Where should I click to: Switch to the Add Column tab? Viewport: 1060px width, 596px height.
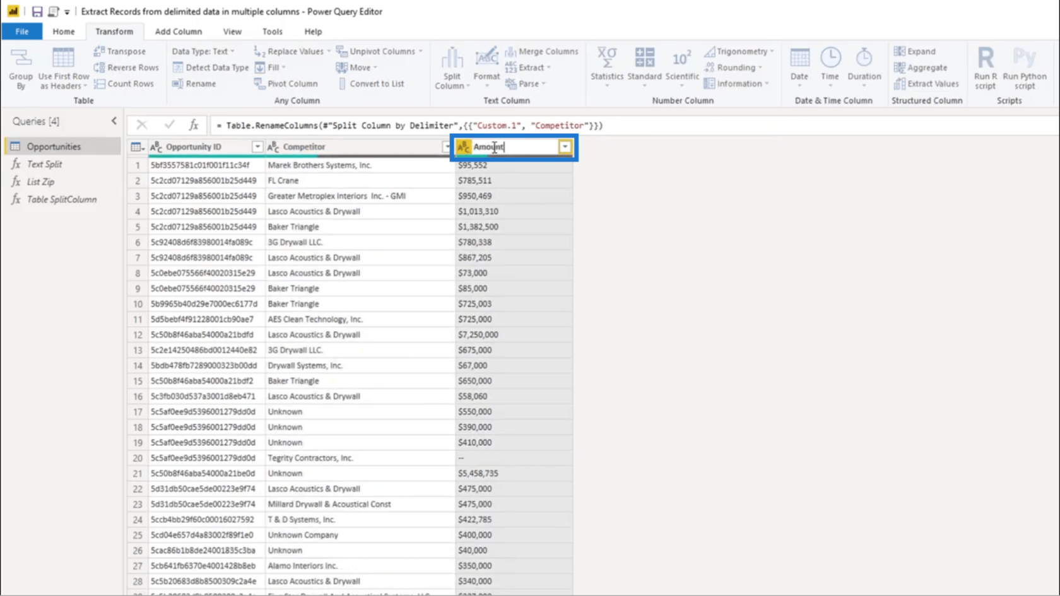tap(179, 31)
